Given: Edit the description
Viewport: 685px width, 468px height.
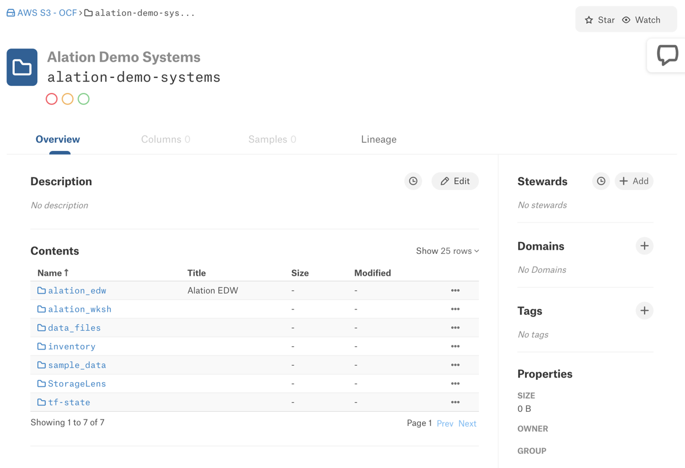Looking at the screenshot, I should [455, 181].
